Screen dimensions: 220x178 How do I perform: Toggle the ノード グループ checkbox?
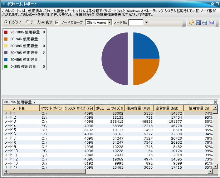(57, 22)
